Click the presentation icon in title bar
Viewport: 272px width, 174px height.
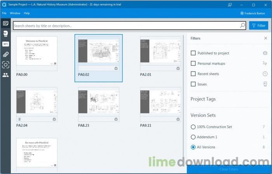point(230,5)
